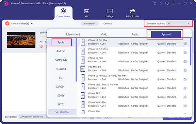The width and height of the screenshot is (196, 124).
Task: Click the iPhone Xs/Xs Max device icon
Action: [83, 104]
